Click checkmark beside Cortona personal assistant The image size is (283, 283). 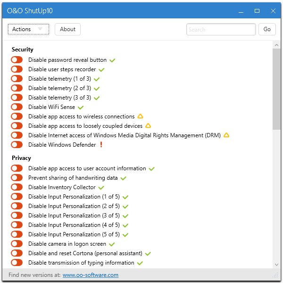tap(148, 254)
